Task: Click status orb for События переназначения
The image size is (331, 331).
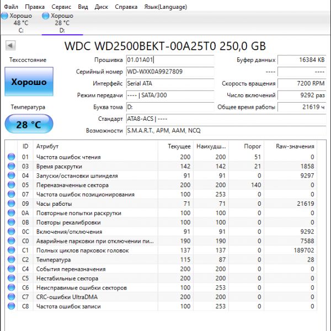Action: pyautogui.click(x=11, y=269)
